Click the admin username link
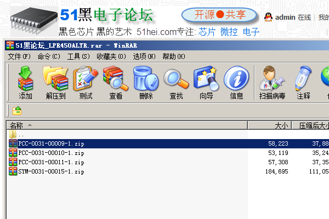329x219 pixels. [x=285, y=18]
